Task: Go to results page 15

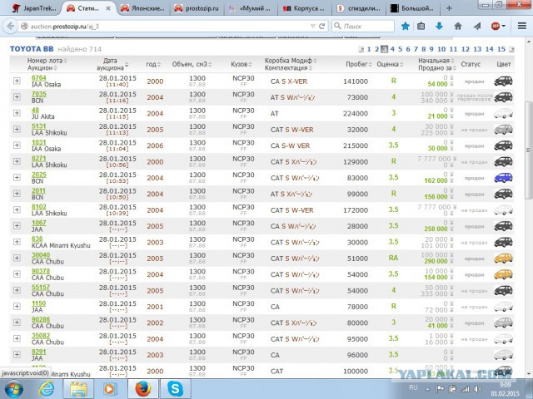Action: (501, 49)
